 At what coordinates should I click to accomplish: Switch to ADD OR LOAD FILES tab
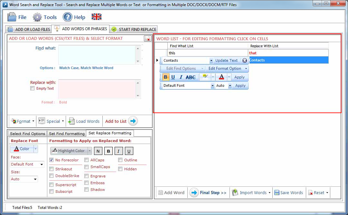point(29,29)
